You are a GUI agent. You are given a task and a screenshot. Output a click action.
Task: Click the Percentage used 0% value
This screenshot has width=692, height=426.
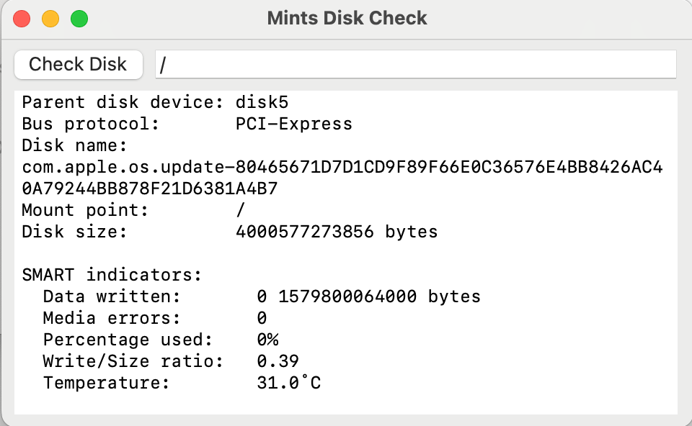[x=267, y=340]
